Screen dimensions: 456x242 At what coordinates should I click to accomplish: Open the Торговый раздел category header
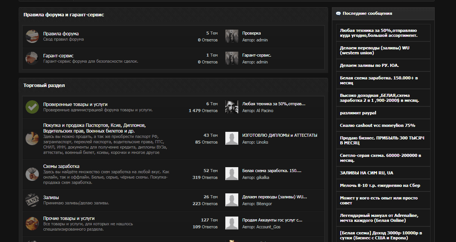point(44,85)
